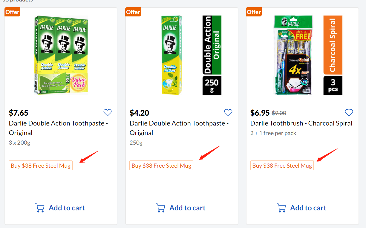The width and height of the screenshot is (366, 228).
Task: Click the cart icon under the 3 x 200g toothpaste
Action: 40,208
